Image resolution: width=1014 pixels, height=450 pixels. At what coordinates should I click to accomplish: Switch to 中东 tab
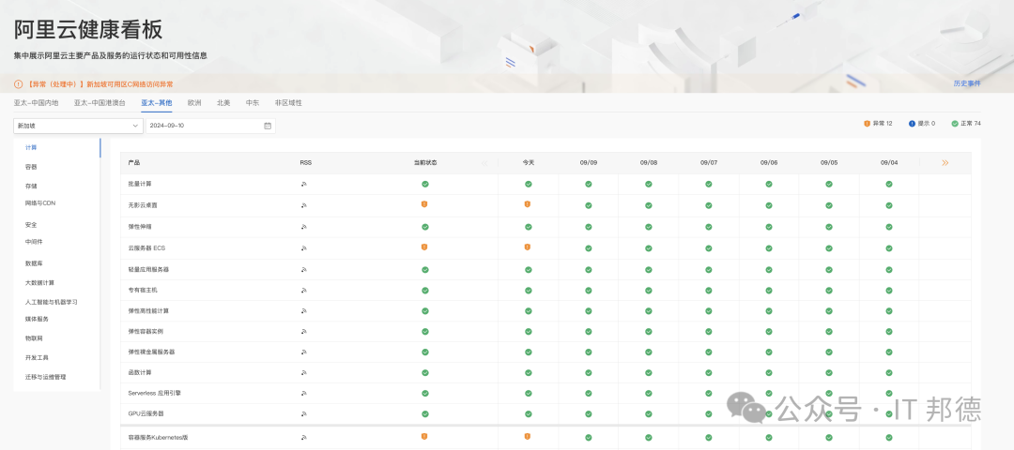(x=253, y=102)
